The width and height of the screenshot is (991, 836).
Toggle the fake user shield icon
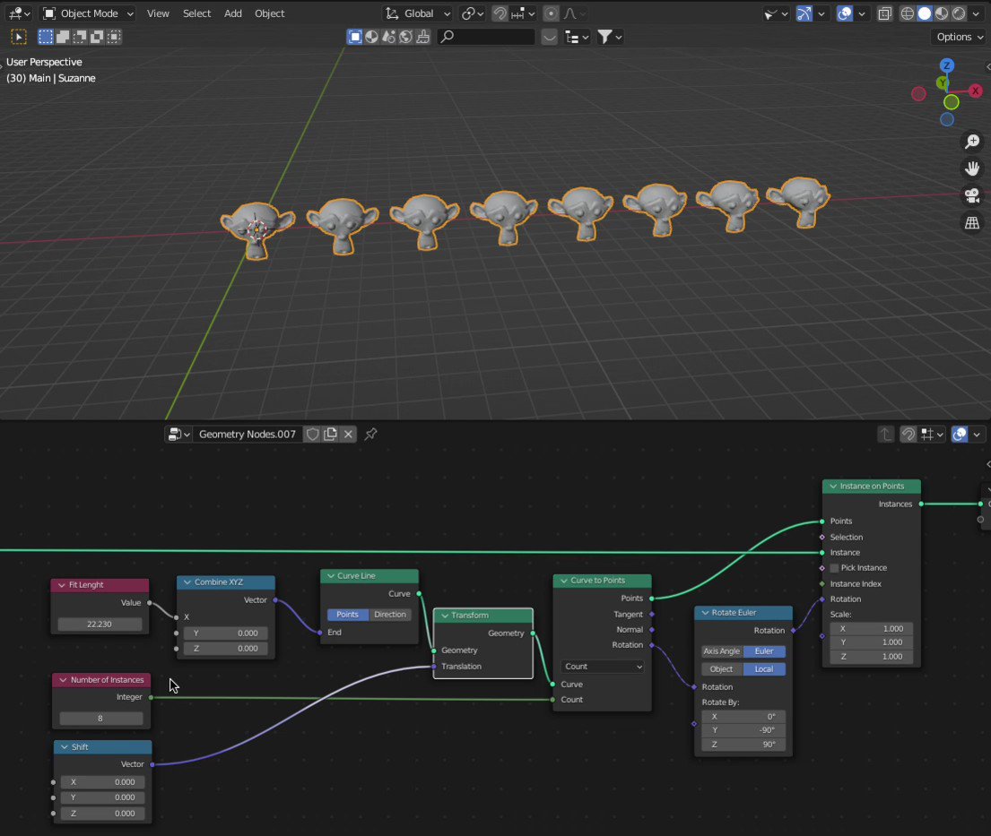tap(313, 435)
